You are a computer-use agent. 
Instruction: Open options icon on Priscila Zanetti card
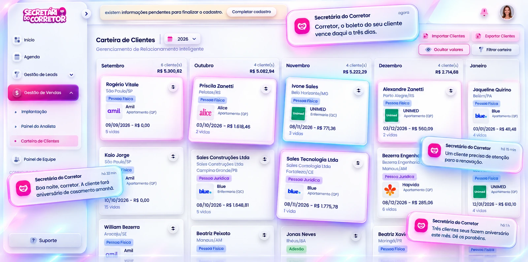tap(266, 89)
